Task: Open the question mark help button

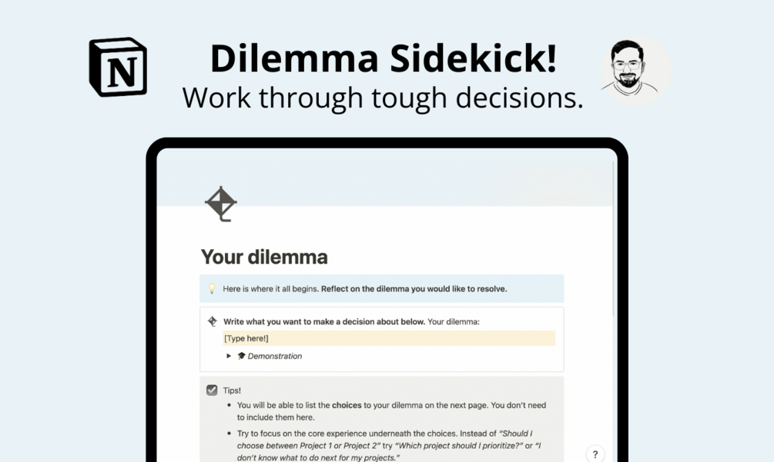Action: coord(595,454)
